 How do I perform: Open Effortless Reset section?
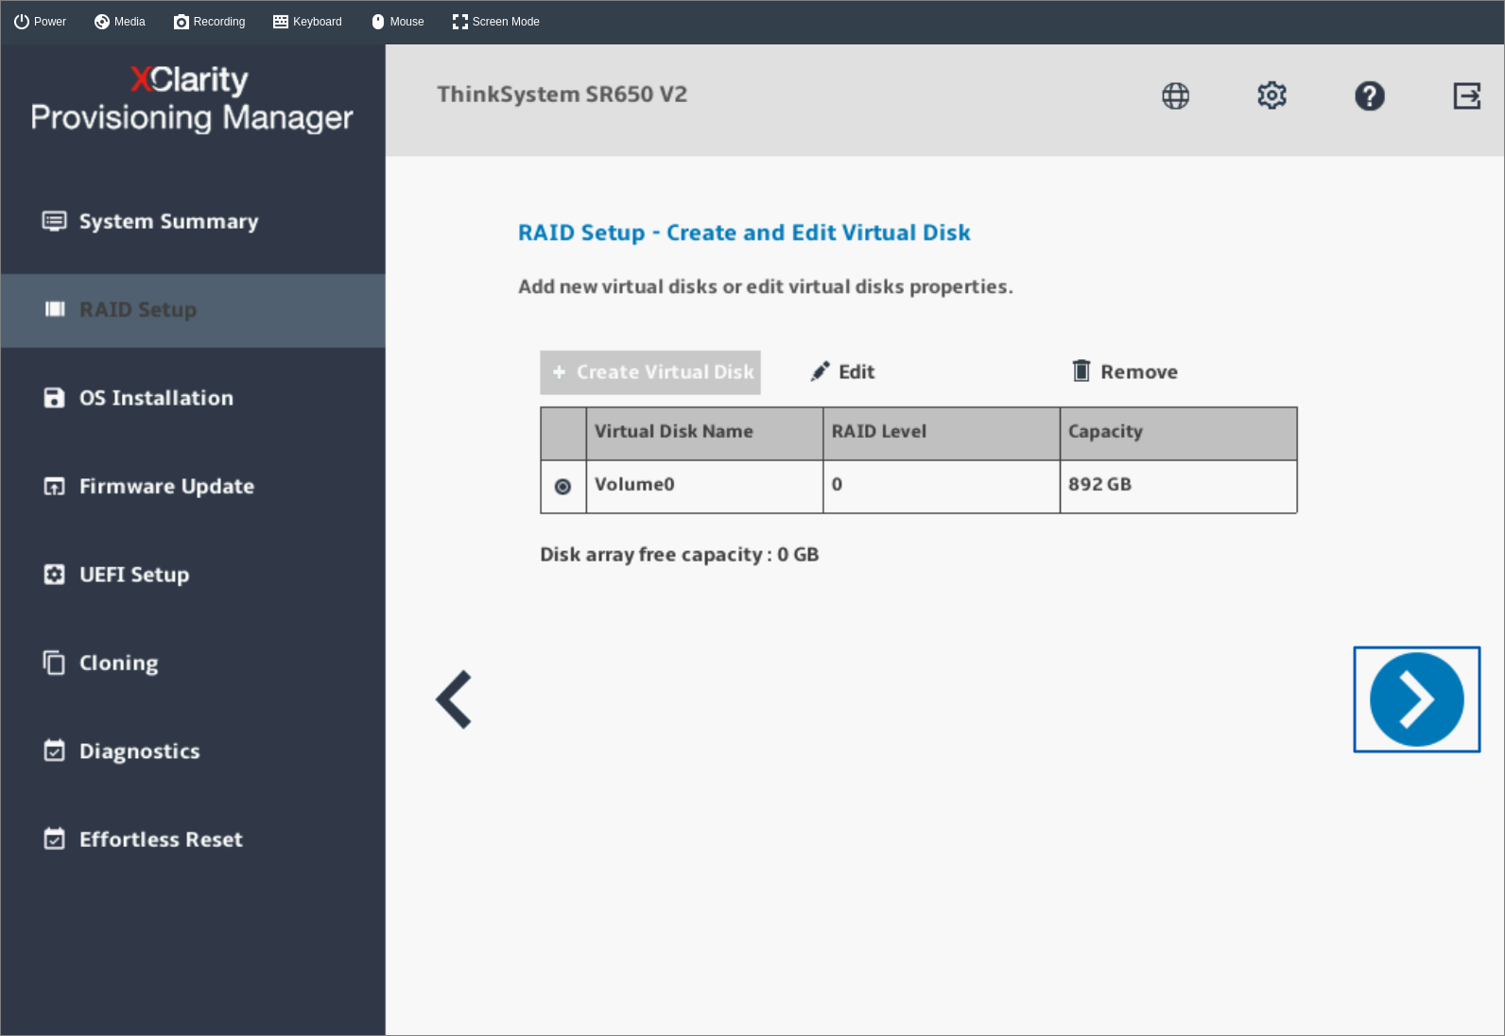coord(193,839)
